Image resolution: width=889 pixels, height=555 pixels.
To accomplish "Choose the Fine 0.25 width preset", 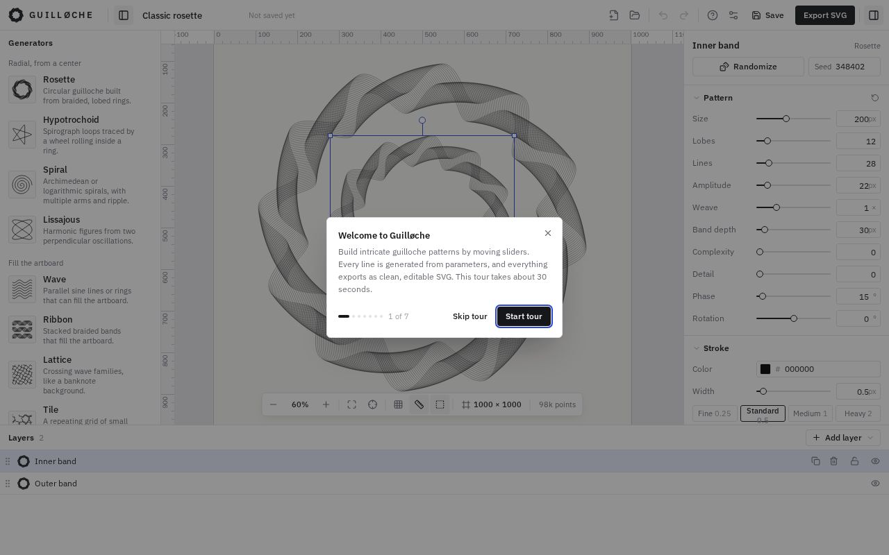I will 715,413.
